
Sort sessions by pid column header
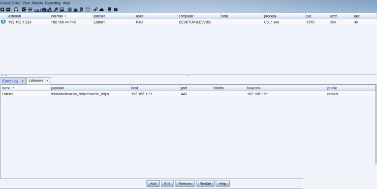coord(317,16)
